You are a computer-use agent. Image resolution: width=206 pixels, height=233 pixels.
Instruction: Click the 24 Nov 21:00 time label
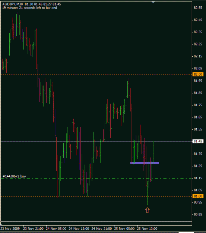102,229
